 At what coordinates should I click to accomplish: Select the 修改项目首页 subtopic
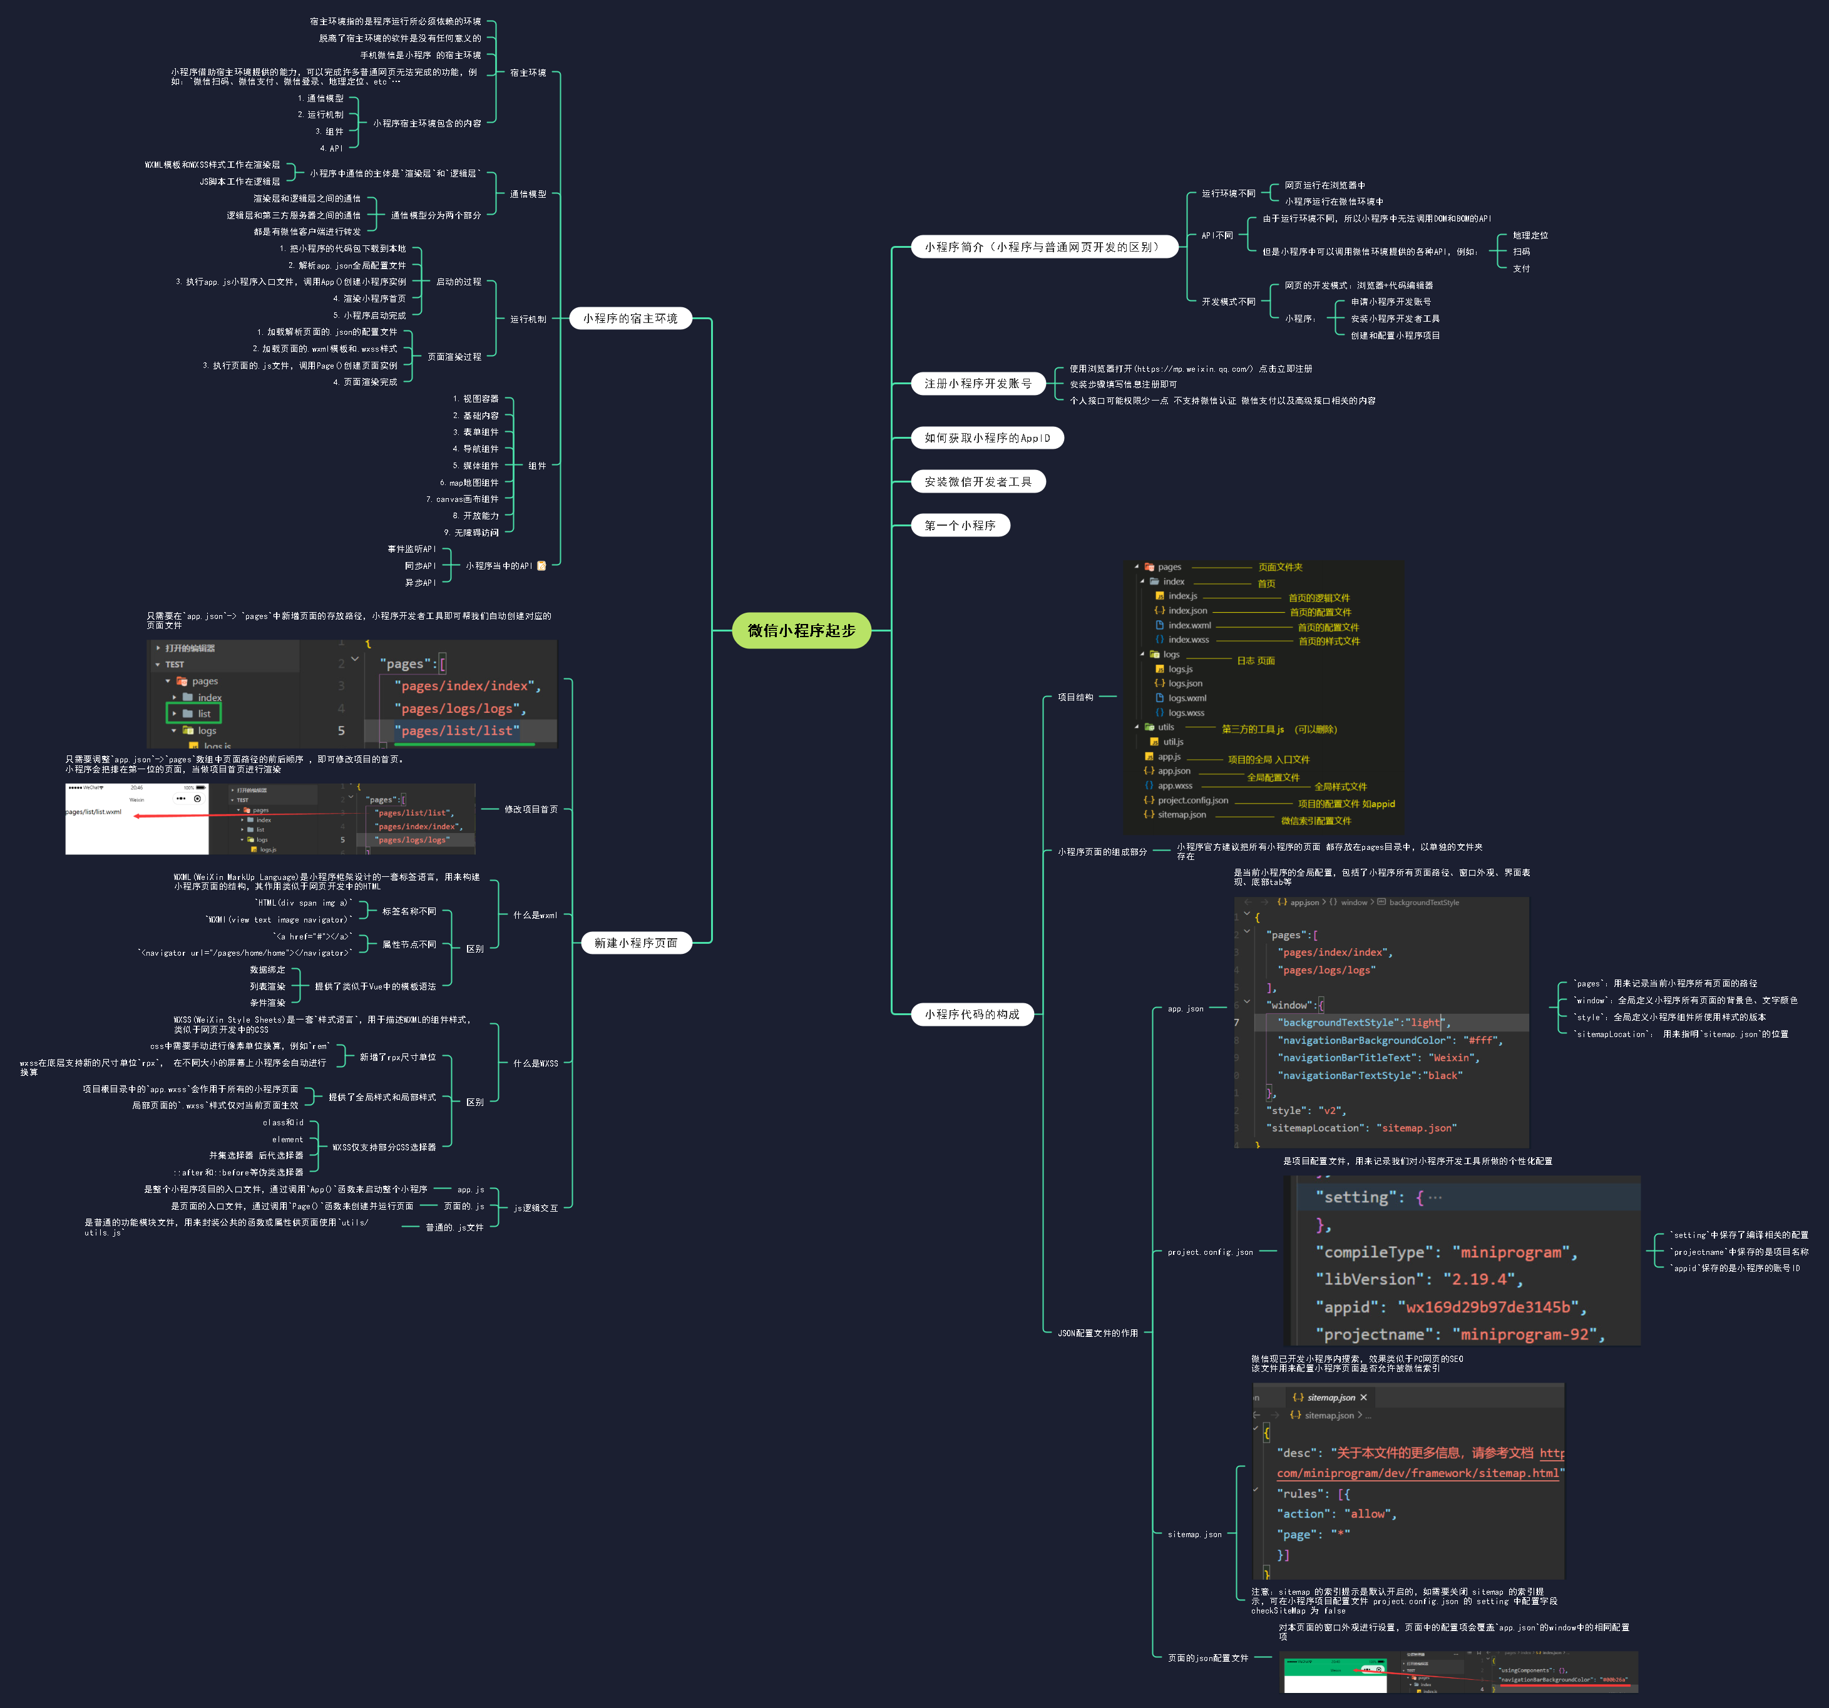tap(531, 809)
